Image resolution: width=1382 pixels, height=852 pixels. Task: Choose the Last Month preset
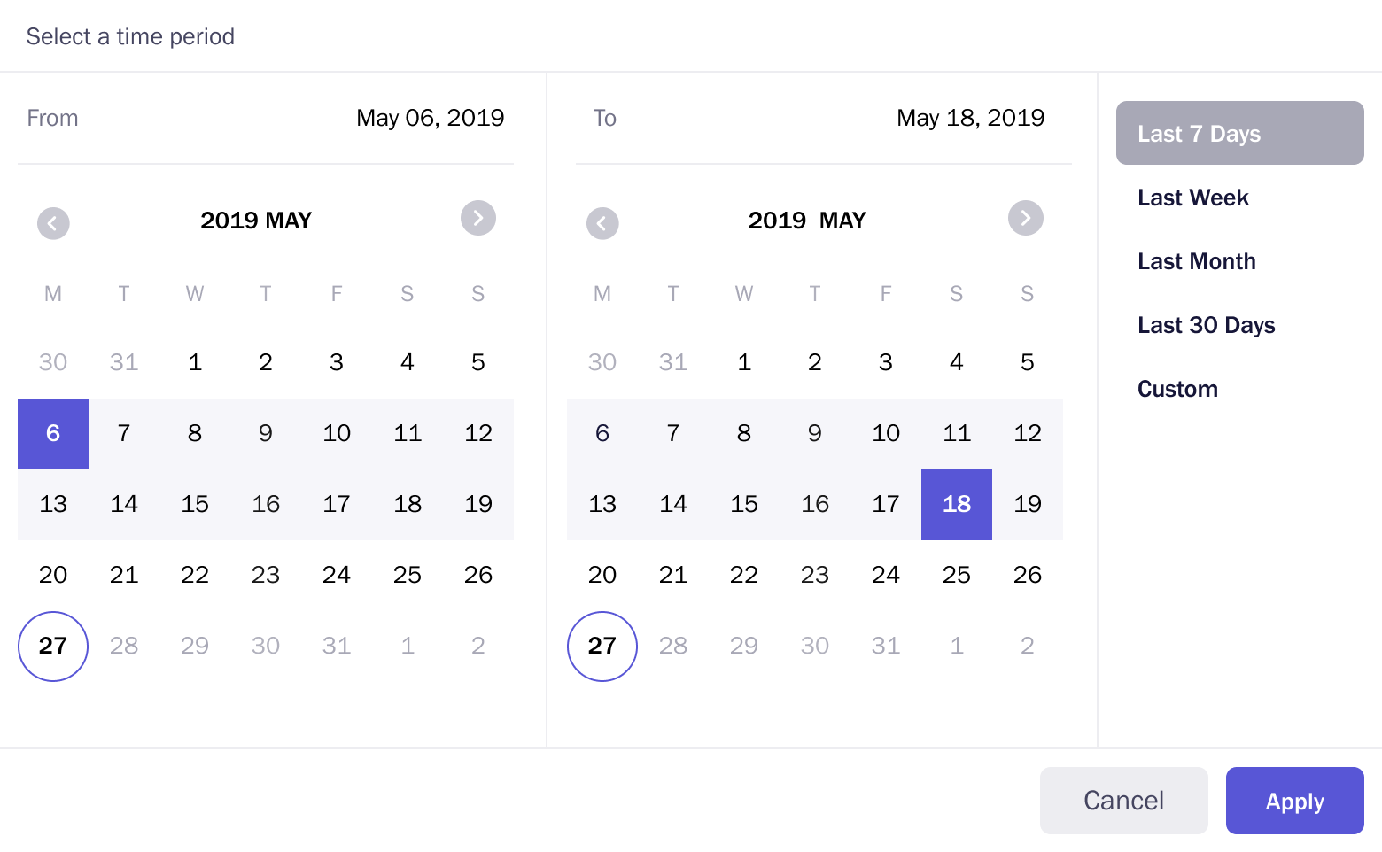pyautogui.click(x=1196, y=261)
